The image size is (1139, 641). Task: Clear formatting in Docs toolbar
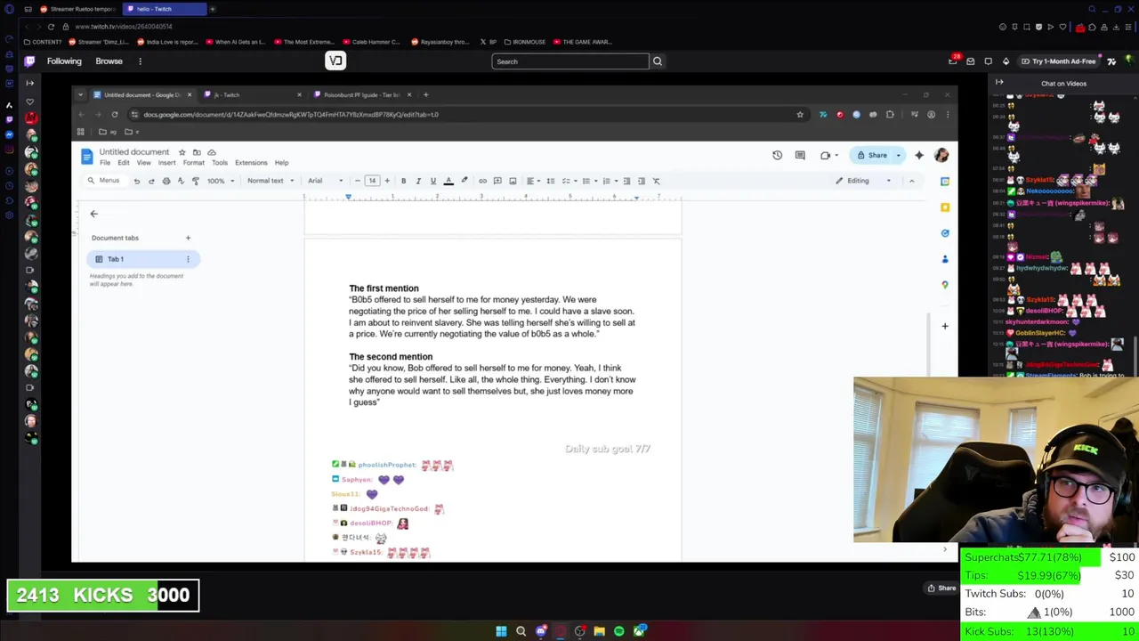coord(657,181)
